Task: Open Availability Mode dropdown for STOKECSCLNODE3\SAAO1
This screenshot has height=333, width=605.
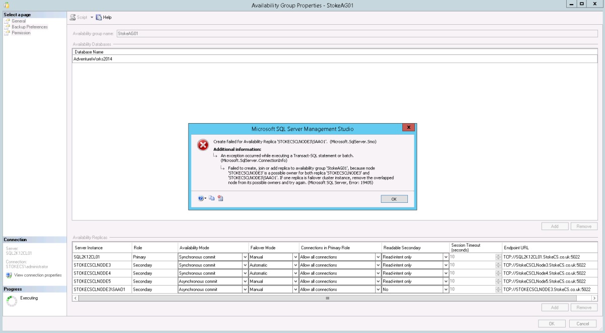Action: (x=245, y=289)
